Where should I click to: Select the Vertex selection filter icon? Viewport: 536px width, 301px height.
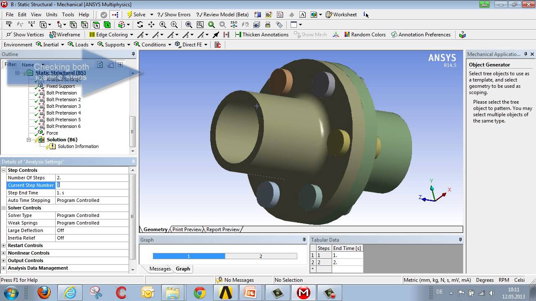(x=73, y=25)
